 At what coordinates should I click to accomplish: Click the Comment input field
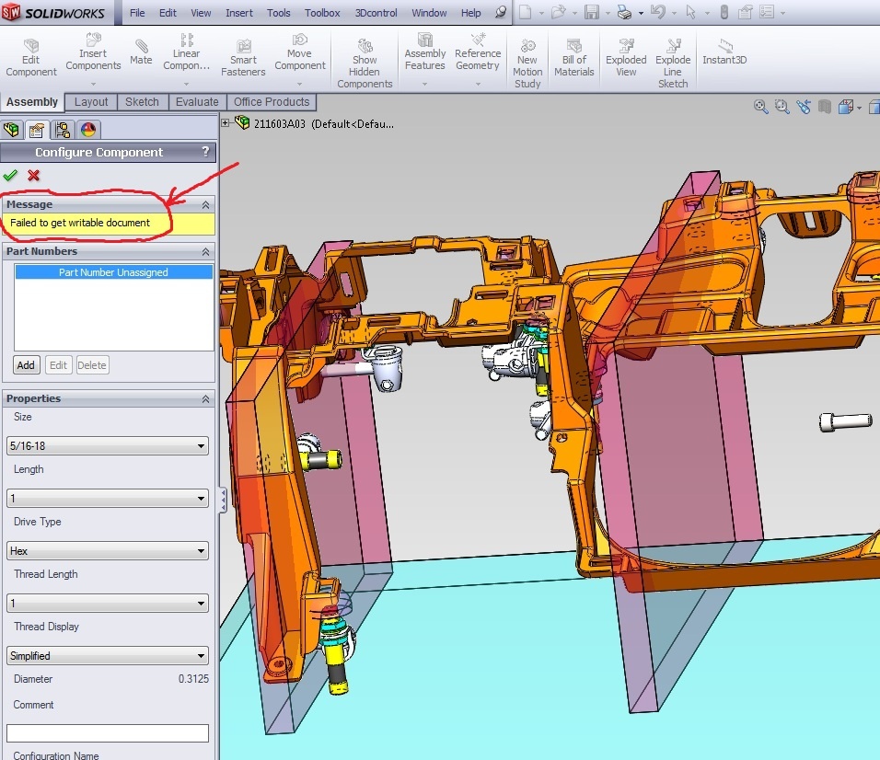click(108, 732)
